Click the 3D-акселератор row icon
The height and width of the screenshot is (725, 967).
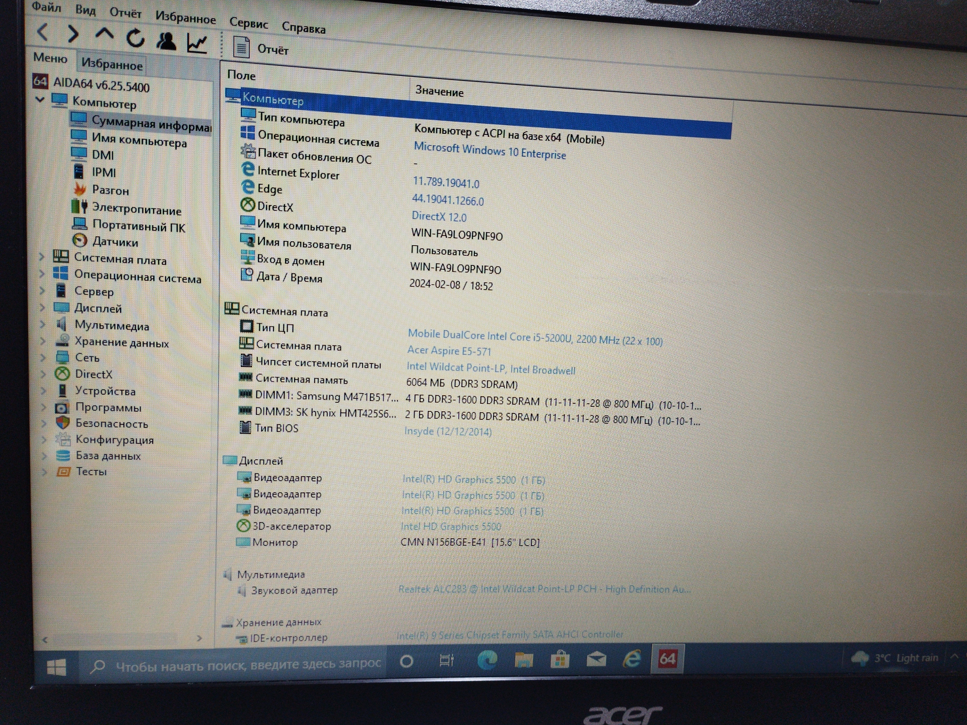pyautogui.click(x=243, y=526)
